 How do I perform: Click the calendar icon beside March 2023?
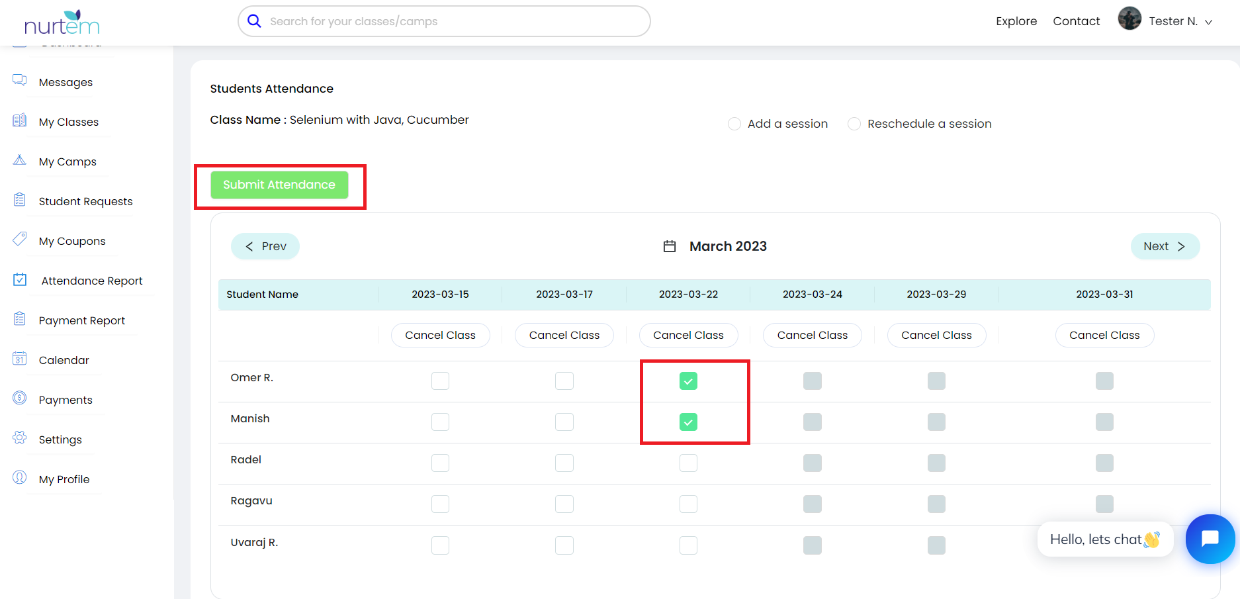670,246
